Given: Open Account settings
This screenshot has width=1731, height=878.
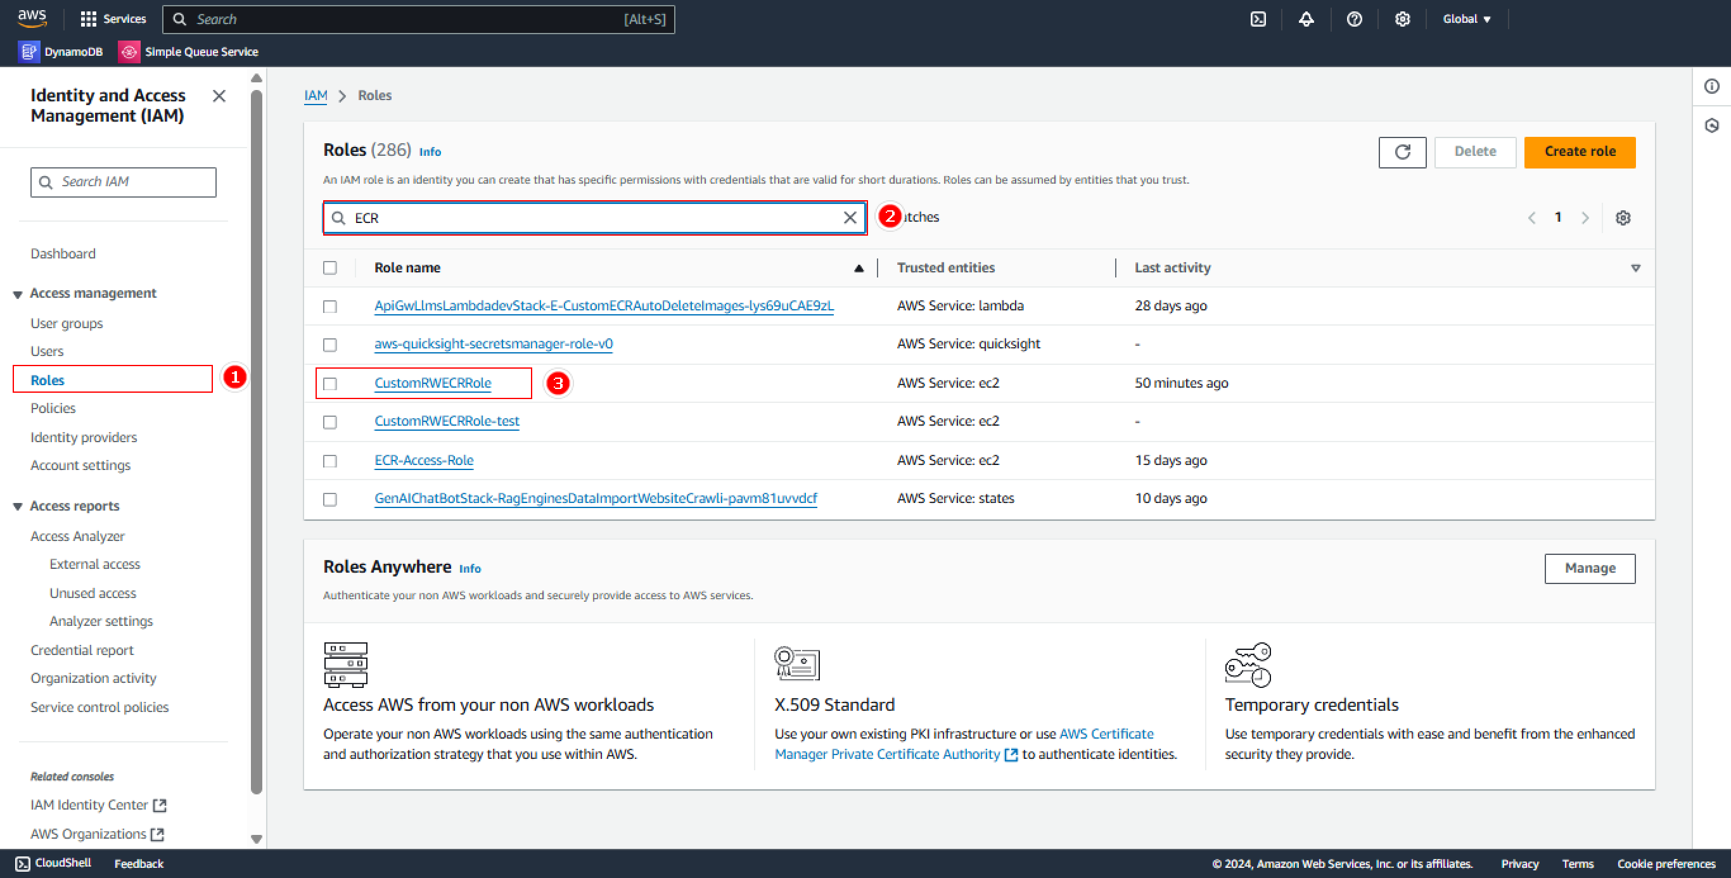Looking at the screenshot, I should tap(80, 465).
